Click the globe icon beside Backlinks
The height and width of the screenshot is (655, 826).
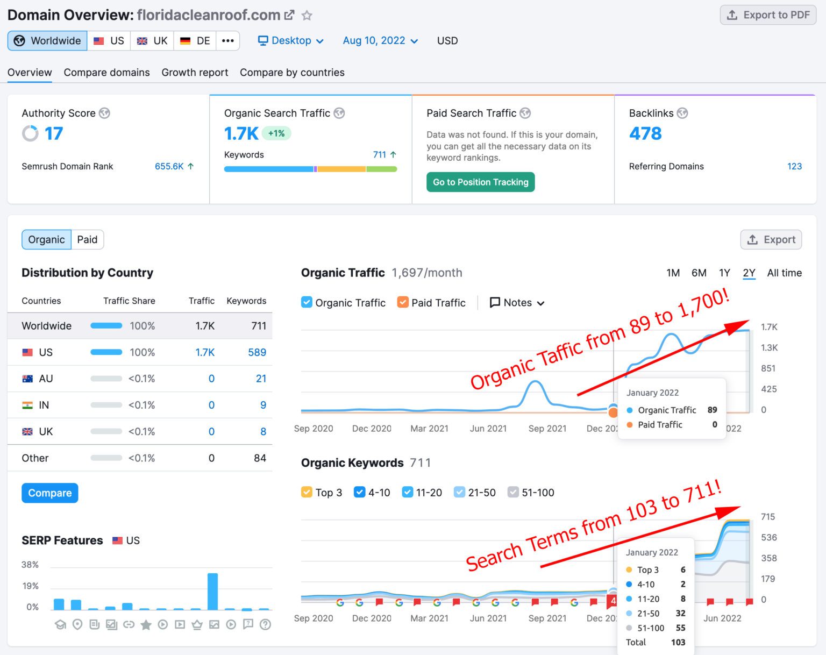[x=682, y=113]
